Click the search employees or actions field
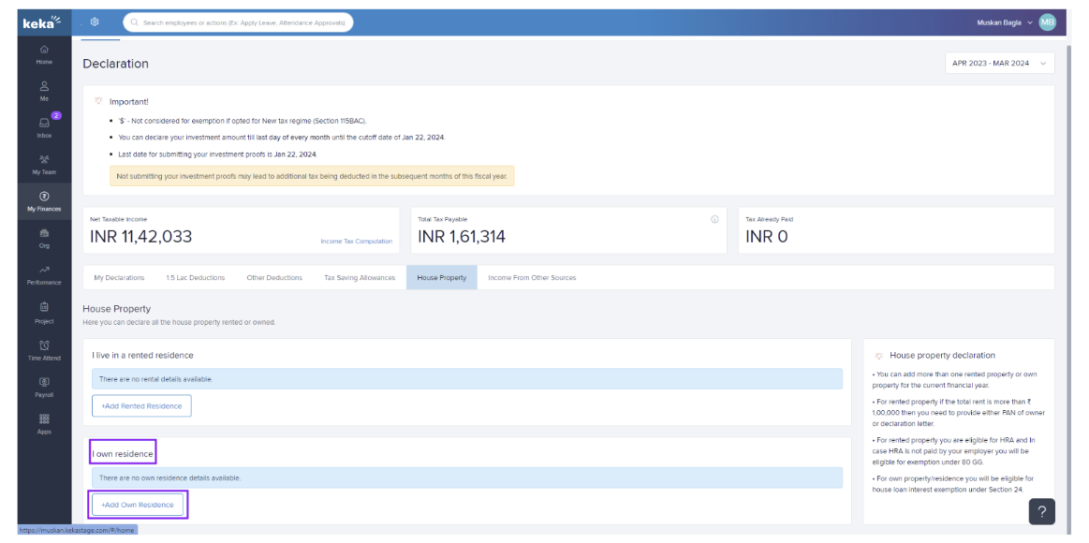1089x543 pixels. (x=239, y=22)
